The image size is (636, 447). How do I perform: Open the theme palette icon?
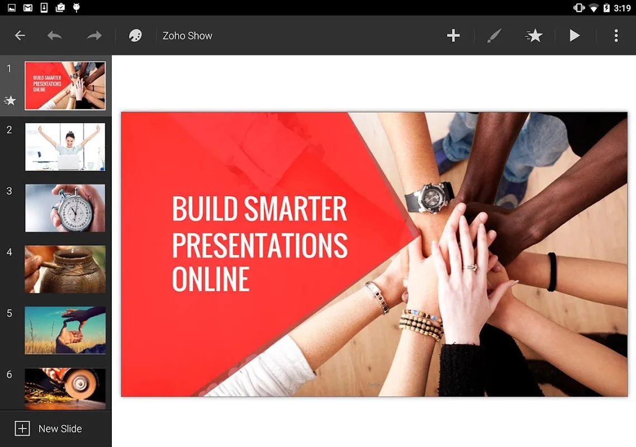[135, 36]
